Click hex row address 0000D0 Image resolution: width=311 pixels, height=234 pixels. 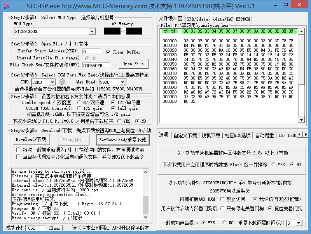[169, 101]
